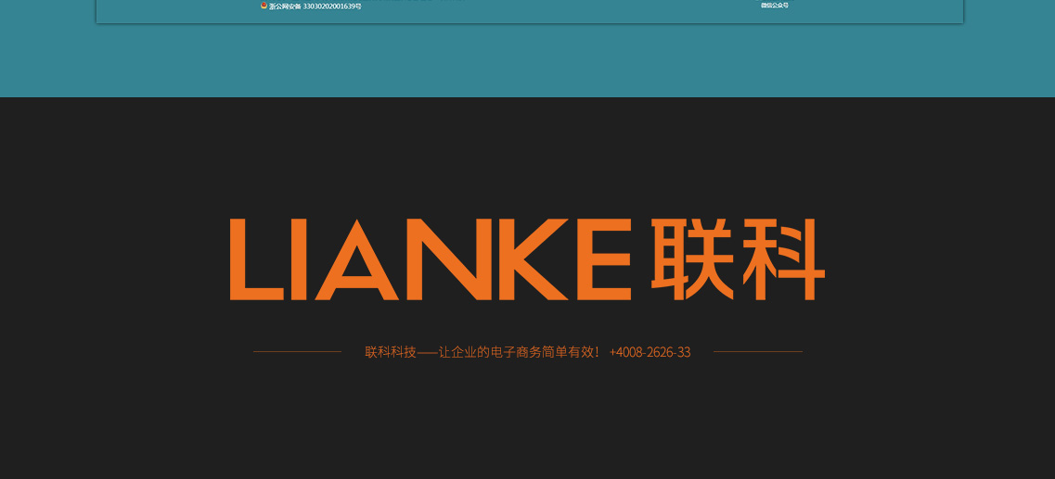The image size is (1055, 479).
Task: Click the police badge icon beside 浙公网安备
Action: [264, 6]
